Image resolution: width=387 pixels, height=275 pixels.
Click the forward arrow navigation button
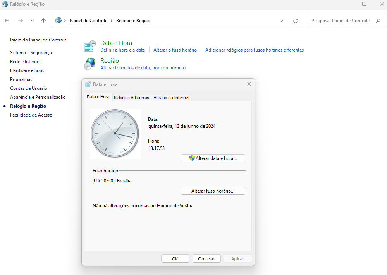20,21
